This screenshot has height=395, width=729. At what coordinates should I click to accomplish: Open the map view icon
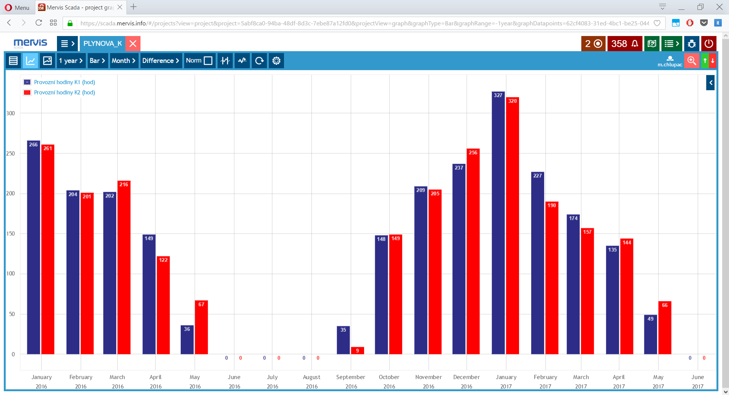652,43
